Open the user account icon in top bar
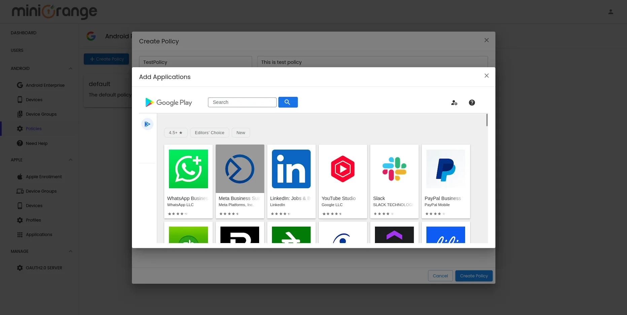Screen dimensions: 627x315 point(611,11)
